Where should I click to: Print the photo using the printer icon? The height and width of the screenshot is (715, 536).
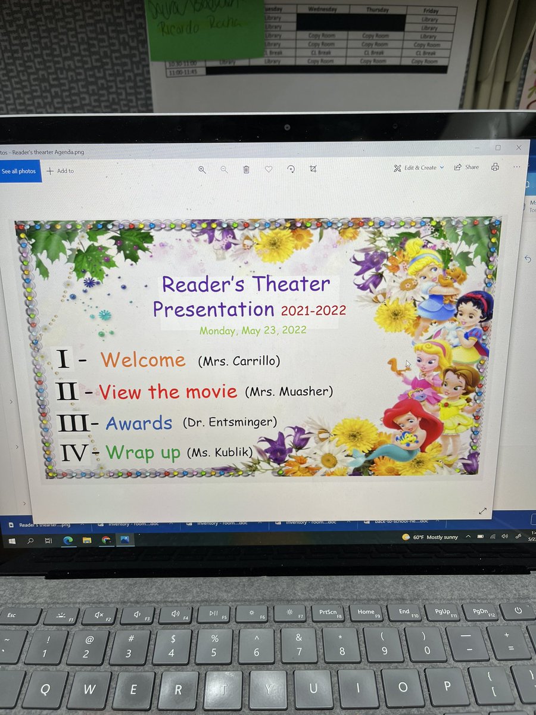pyautogui.click(x=495, y=167)
